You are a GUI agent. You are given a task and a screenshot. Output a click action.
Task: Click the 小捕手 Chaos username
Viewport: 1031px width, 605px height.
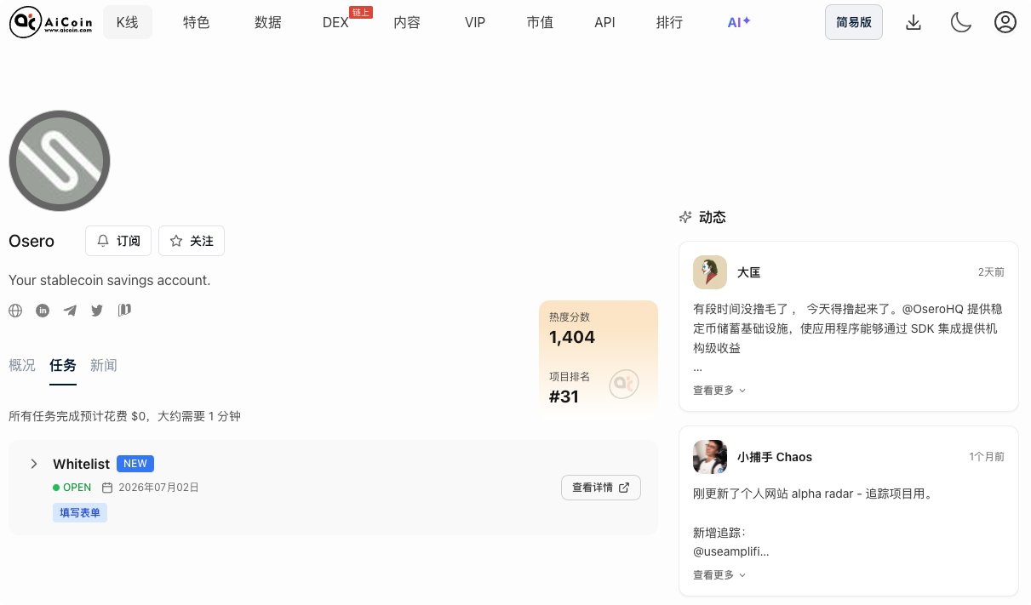775,457
